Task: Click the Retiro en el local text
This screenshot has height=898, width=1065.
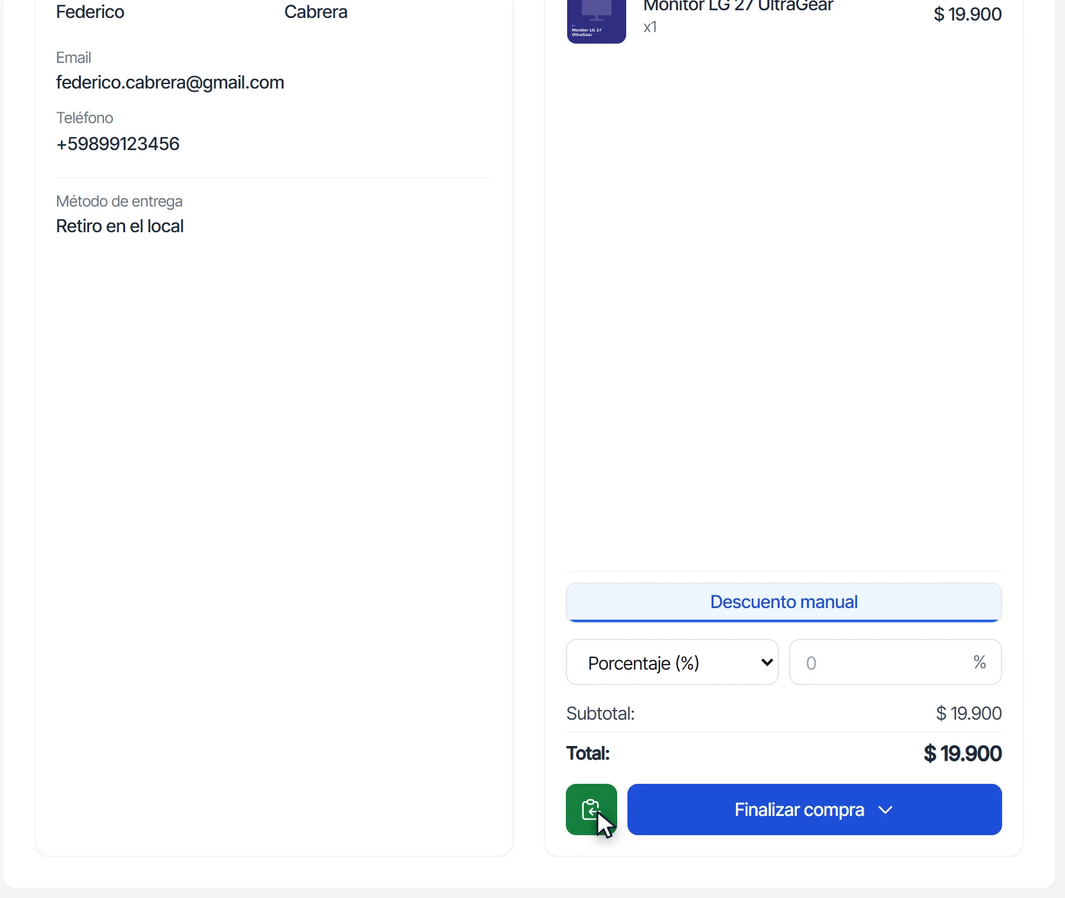Action: tap(120, 226)
